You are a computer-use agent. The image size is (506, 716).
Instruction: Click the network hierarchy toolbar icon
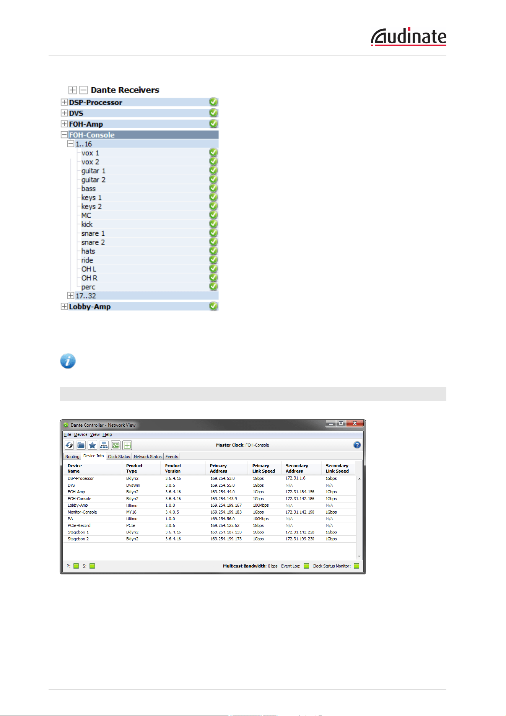tap(104, 445)
